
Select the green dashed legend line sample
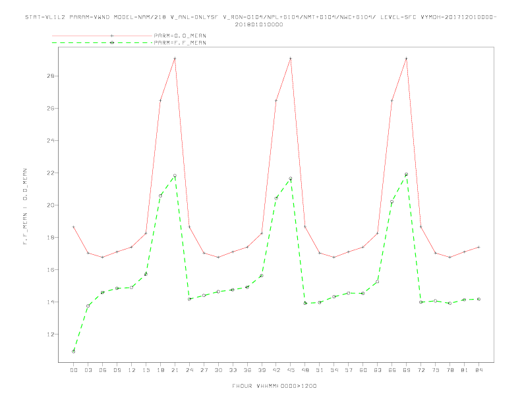pos(102,43)
